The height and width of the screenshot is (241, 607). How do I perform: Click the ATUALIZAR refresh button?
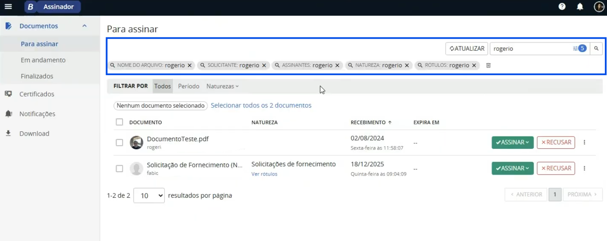[467, 48]
